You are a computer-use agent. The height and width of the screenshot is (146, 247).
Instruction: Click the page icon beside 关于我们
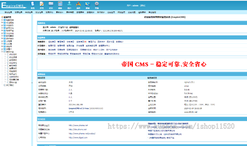[5, 85]
